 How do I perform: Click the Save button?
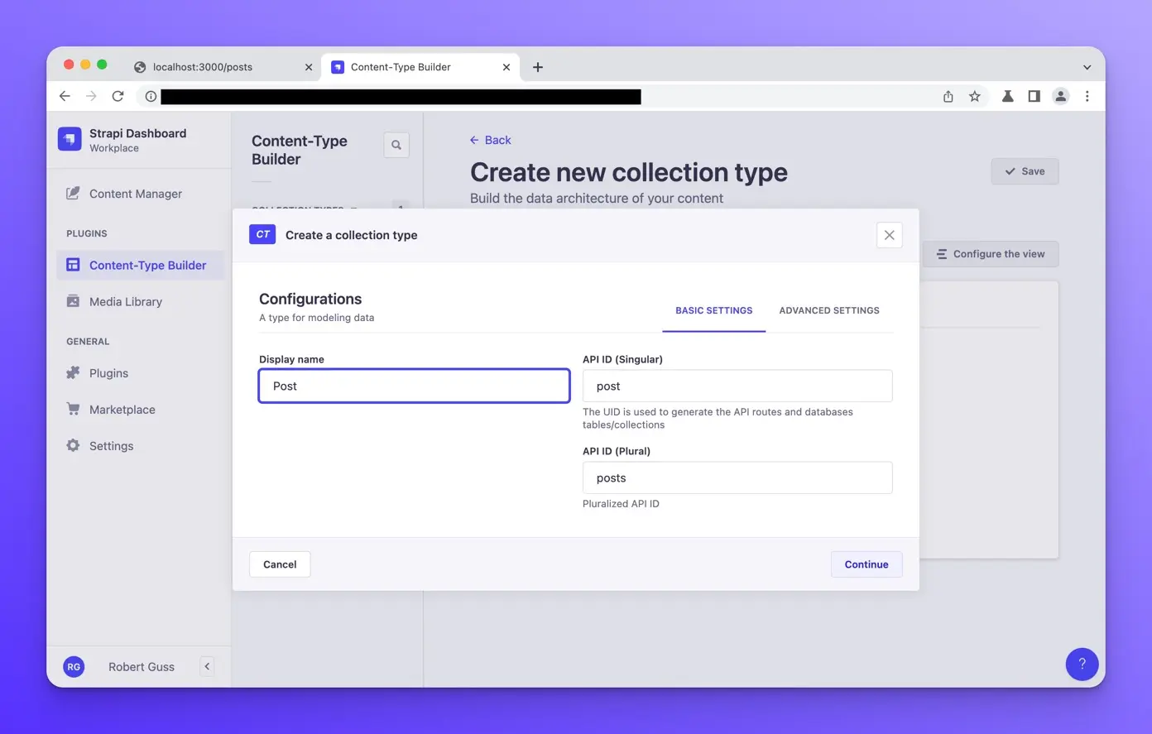[1025, 171]
